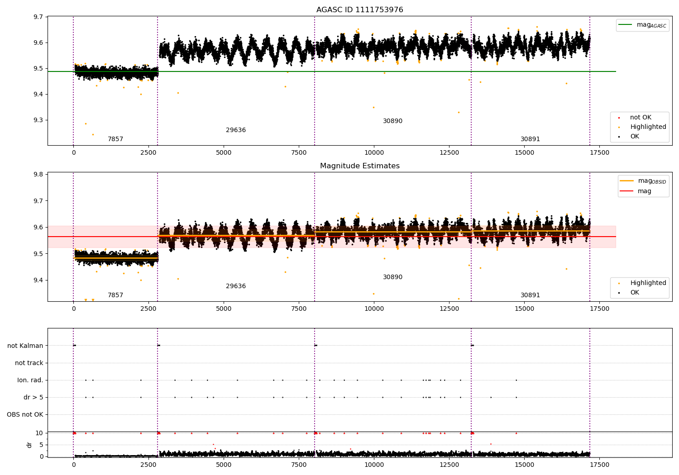Viewport: 679px width, 475px height.
Task: Click the 'not track' row label
Action: [29, 363]
